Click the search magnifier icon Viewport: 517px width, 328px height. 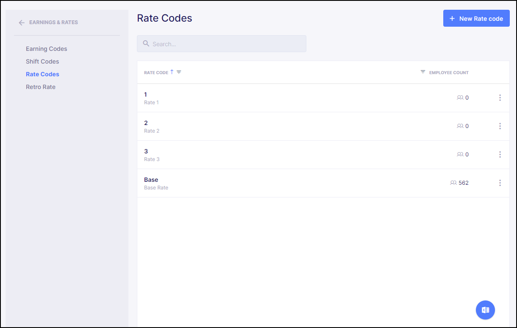click(x=146, y=44)
